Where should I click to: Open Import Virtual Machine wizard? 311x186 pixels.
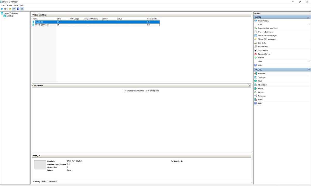(268, 28)
